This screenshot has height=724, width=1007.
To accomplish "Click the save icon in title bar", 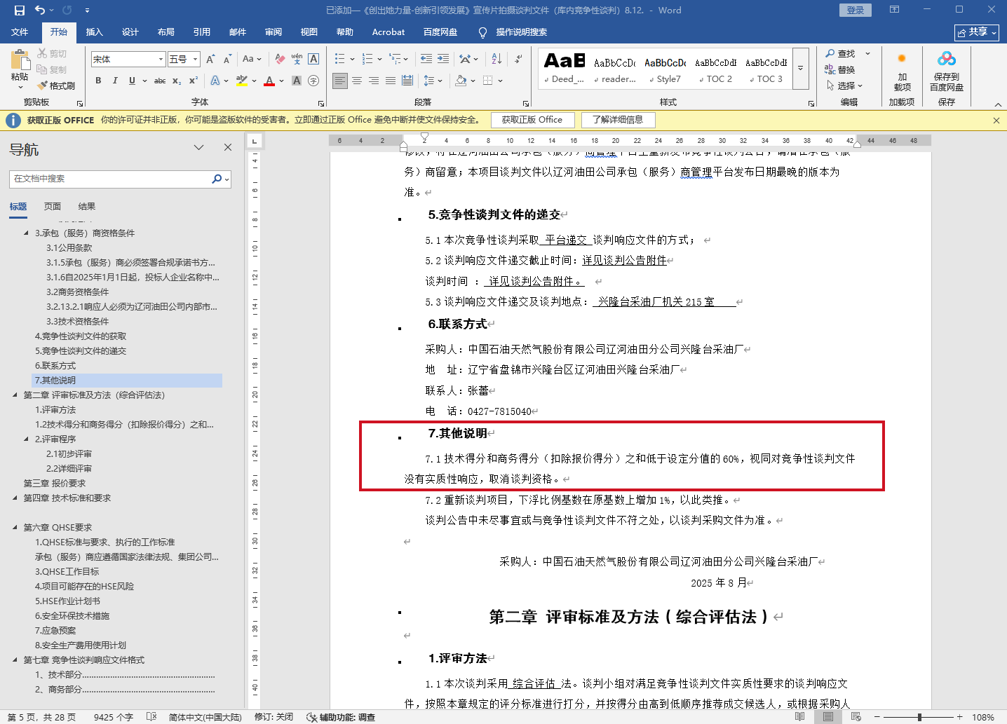I will click(x=19, y=11).
